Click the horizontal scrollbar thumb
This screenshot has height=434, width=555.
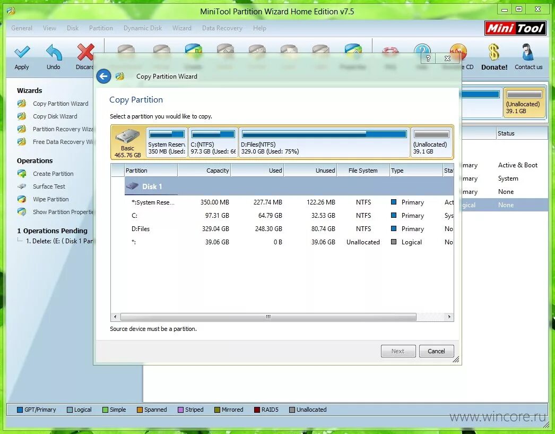tap(268, 317)
